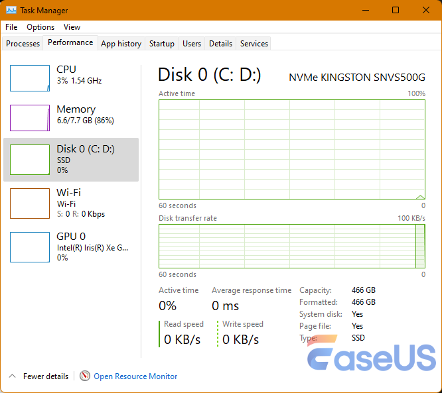Select the Disk 0 mini graph thumbnail
Image resolution: width=442 pixels, height=393 pixels.
coord(30,160)
